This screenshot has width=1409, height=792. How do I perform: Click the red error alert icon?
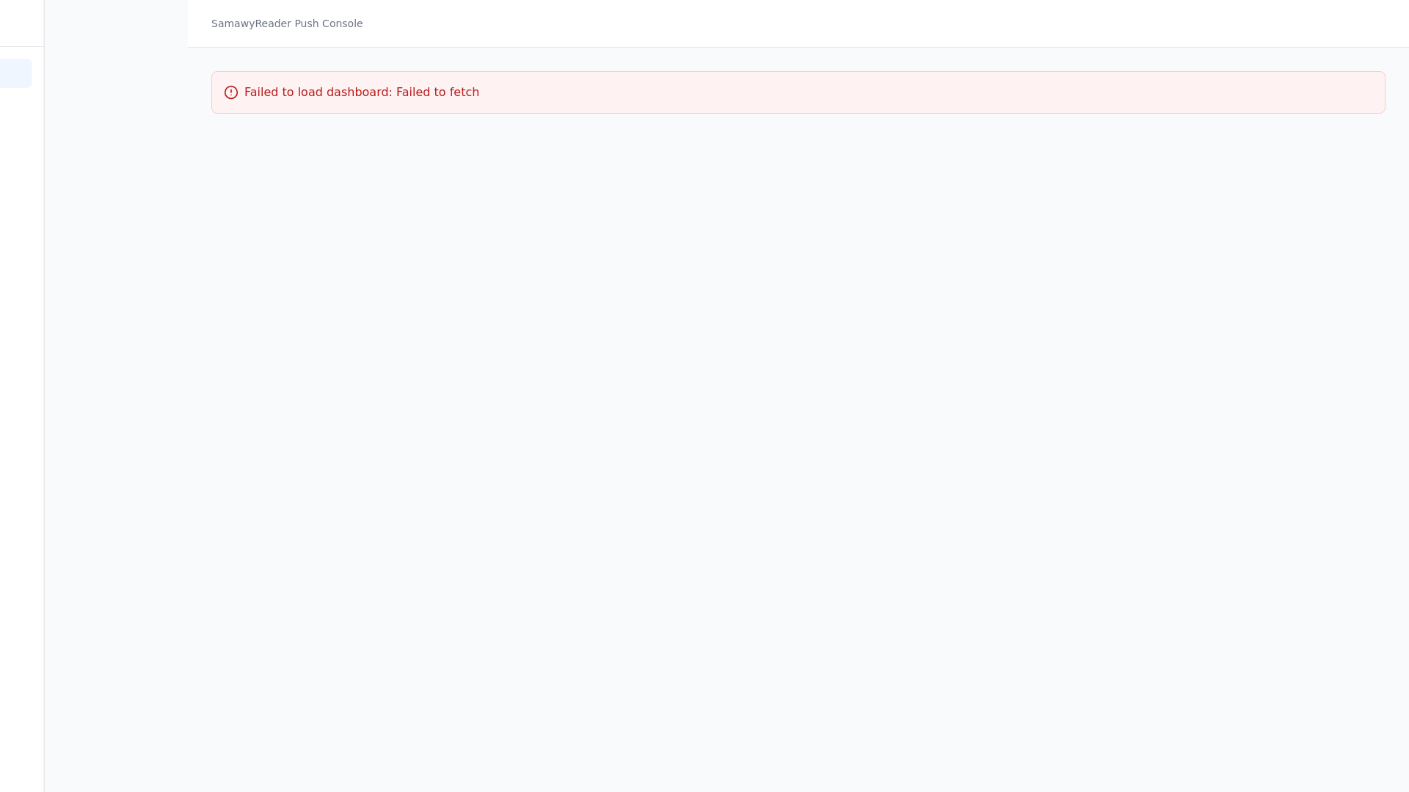(x=231, y=92)
